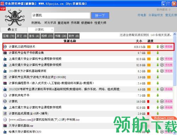Click the octopus logo image

15,17
